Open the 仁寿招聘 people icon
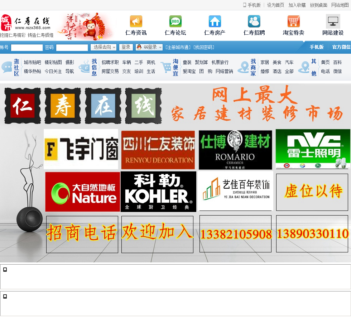This screenshot has height=319, width=351. [254, 21]
